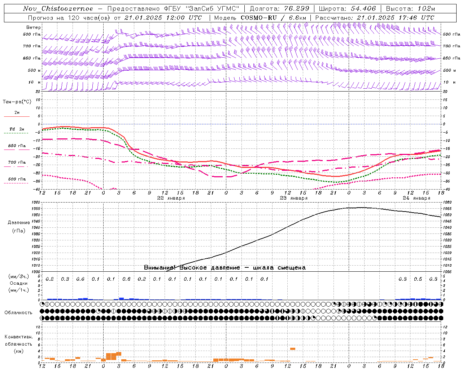The width and height of the screenshot is (462, 369).
Task: Click the Осадки panel label
Action: coord(19,284)
